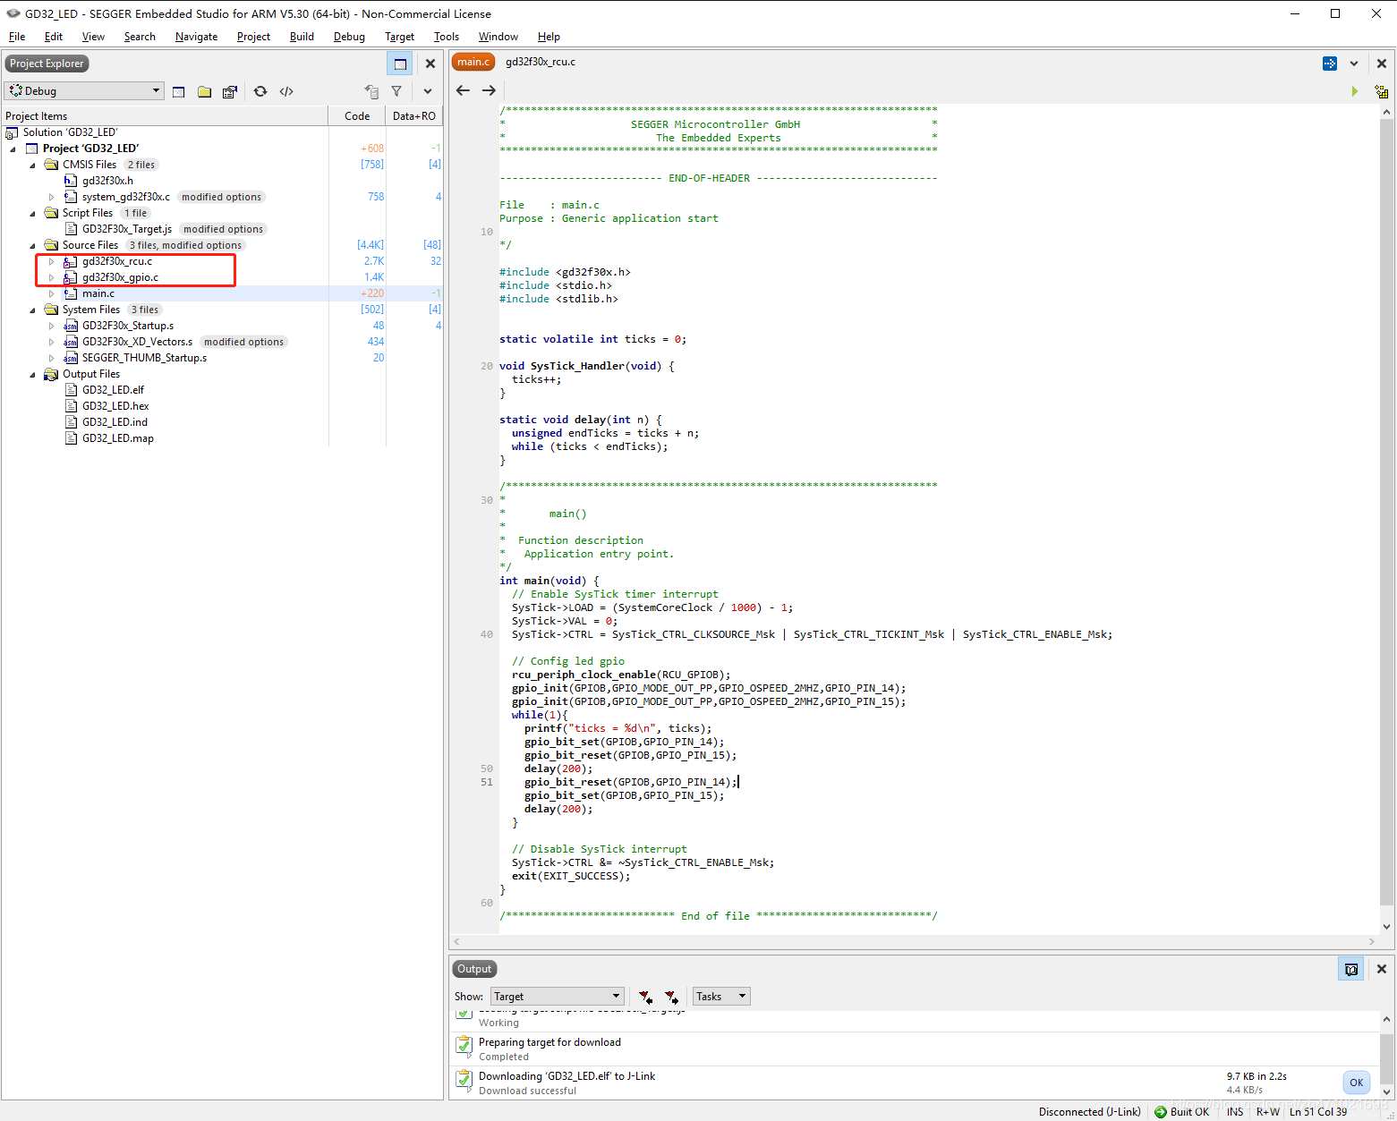Collapse Project 'GD32_LED' node

click(x=13, y=149)
